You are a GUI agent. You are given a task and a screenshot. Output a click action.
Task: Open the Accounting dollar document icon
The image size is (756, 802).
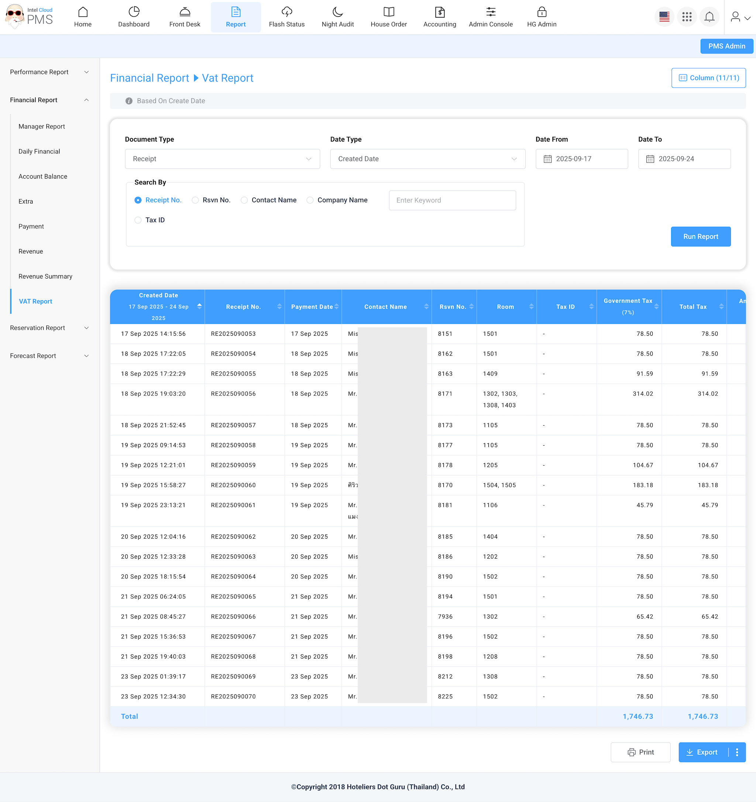(x=440, y=12)
